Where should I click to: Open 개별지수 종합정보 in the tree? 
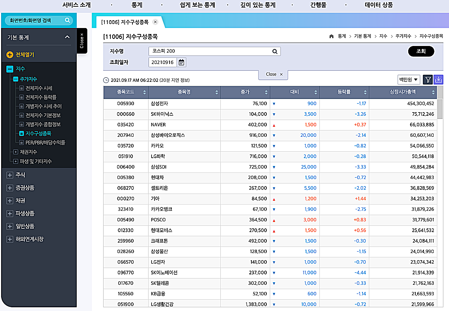coord(43,124)
